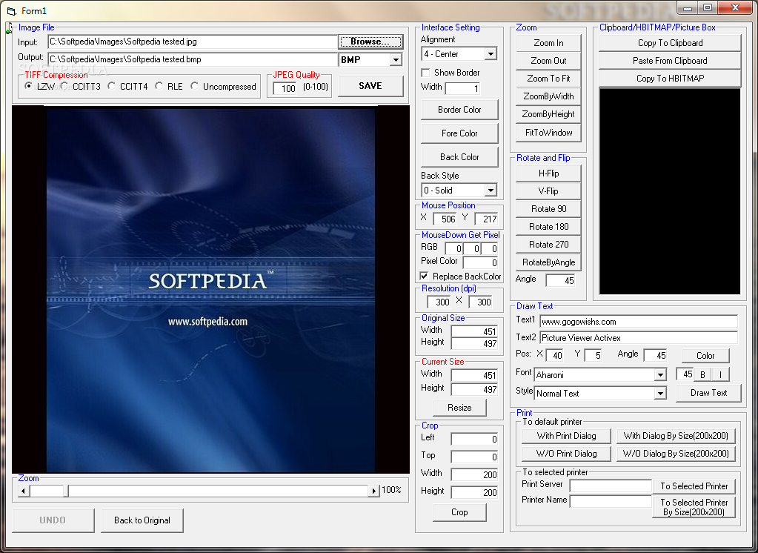Click the Rotate 90 button
The width and height of the screenshot is (758, 553).
click(548, 209)
